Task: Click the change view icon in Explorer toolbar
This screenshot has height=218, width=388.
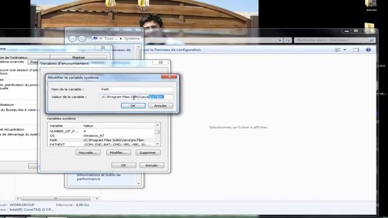Action: pyautogui.click(x=338, y=50)
